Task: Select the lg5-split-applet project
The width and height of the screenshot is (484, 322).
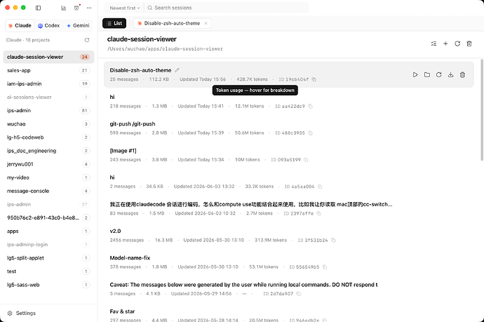Action: [48, 258]
